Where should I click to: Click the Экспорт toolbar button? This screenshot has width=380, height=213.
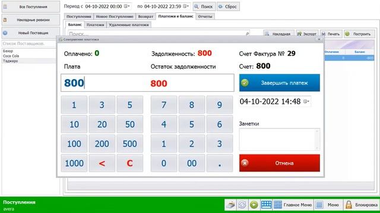[307, 34]
